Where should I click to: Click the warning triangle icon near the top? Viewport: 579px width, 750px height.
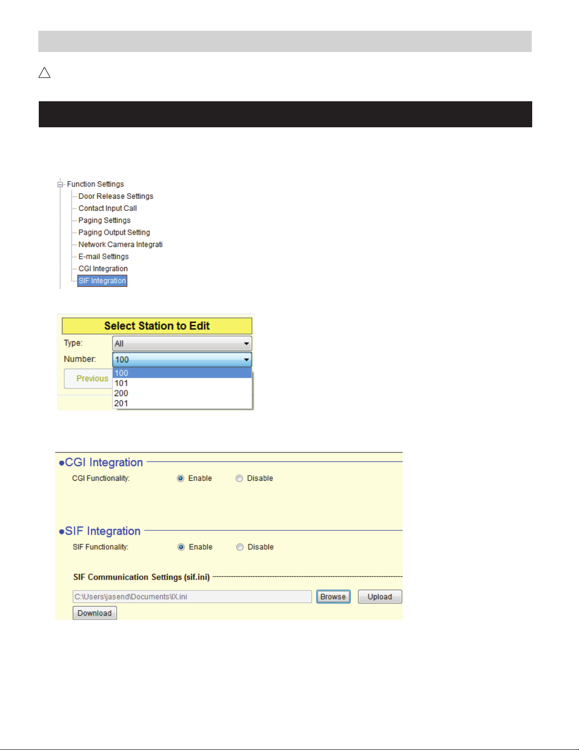point(44,73)
